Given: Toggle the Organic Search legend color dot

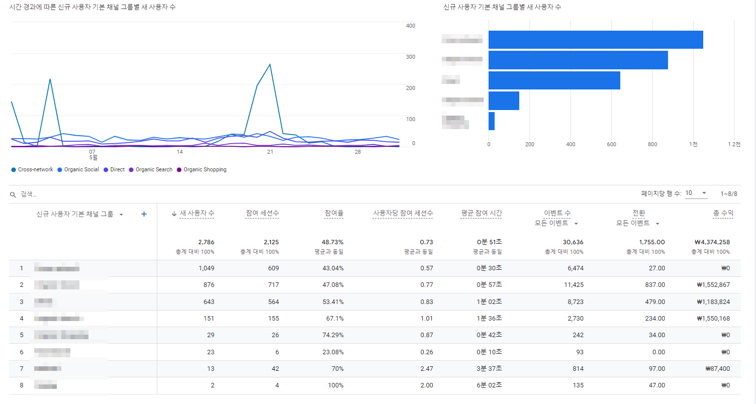Looking at the screenshot, I should (131, 170).
